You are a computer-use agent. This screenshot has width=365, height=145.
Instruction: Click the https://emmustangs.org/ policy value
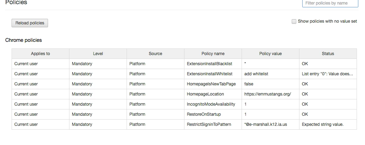pyautogui.click(x=268, y=94)
